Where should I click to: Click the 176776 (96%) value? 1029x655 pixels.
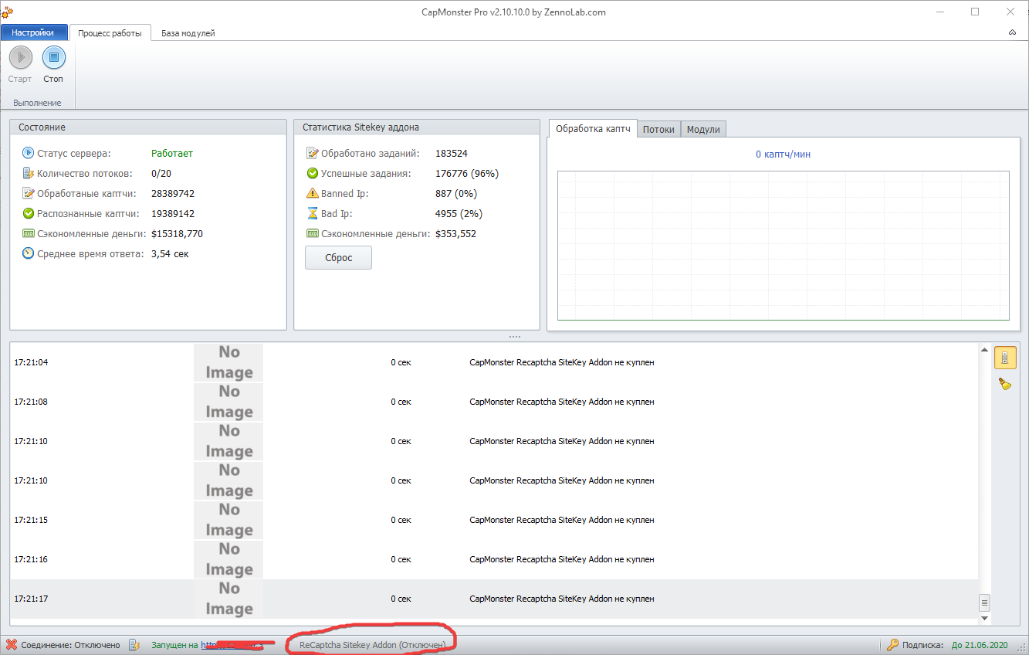(x=467, y=173)
